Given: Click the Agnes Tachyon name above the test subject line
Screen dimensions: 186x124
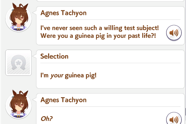Looking at the screenshot, I should tap(64, 13).
